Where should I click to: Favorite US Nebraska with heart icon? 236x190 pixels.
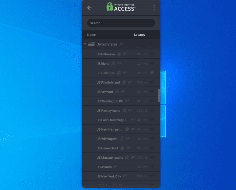tap(152, 54)
